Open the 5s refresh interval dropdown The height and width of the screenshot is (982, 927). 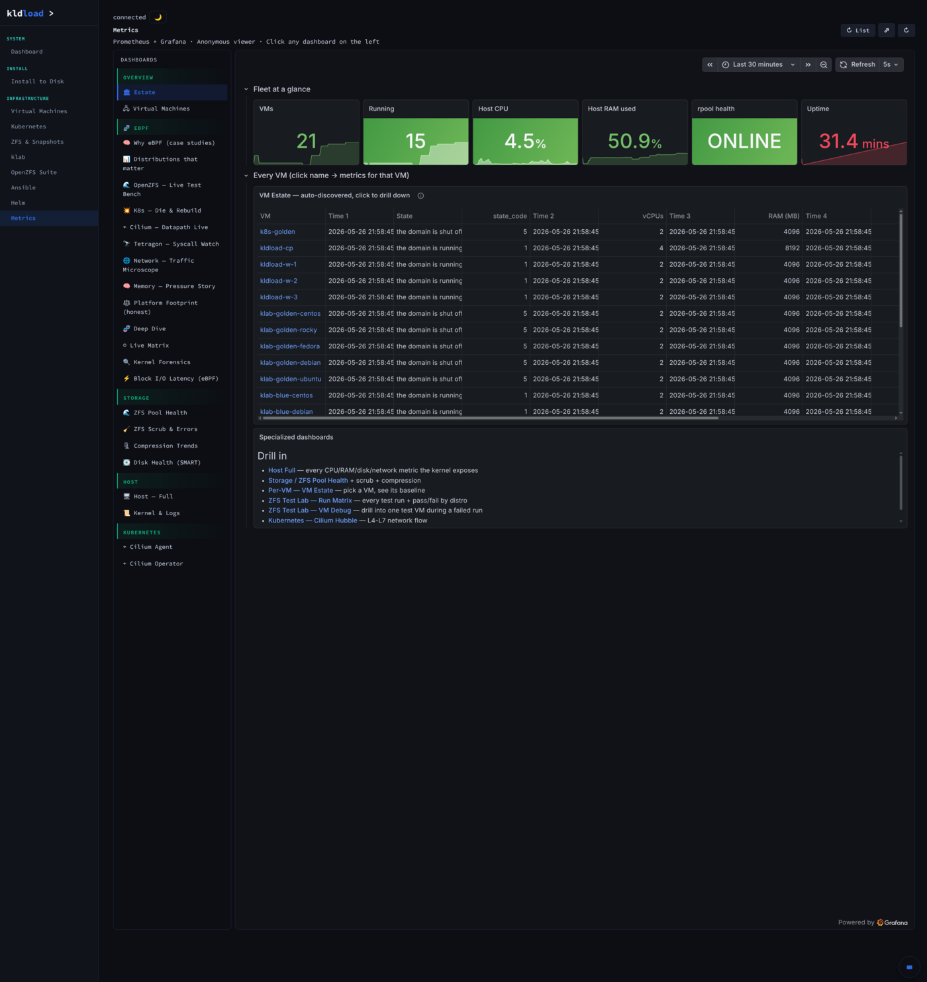click(x=891, y=65)
